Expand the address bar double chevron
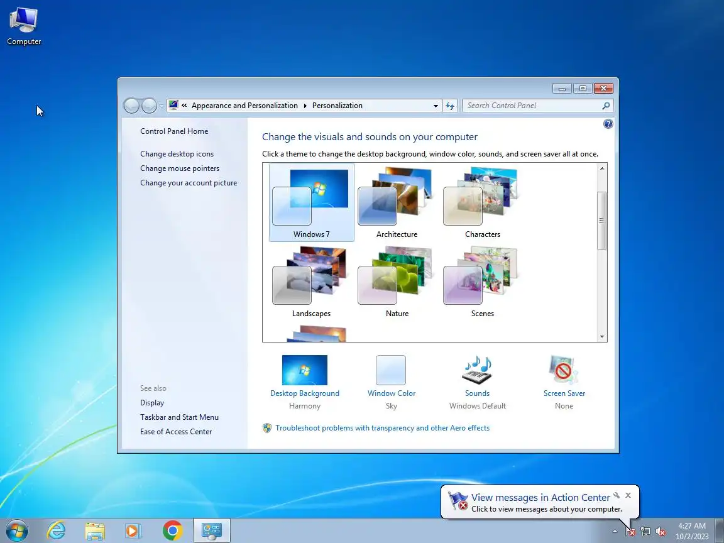This screenshot has height=543, width=724. [184, 106]
